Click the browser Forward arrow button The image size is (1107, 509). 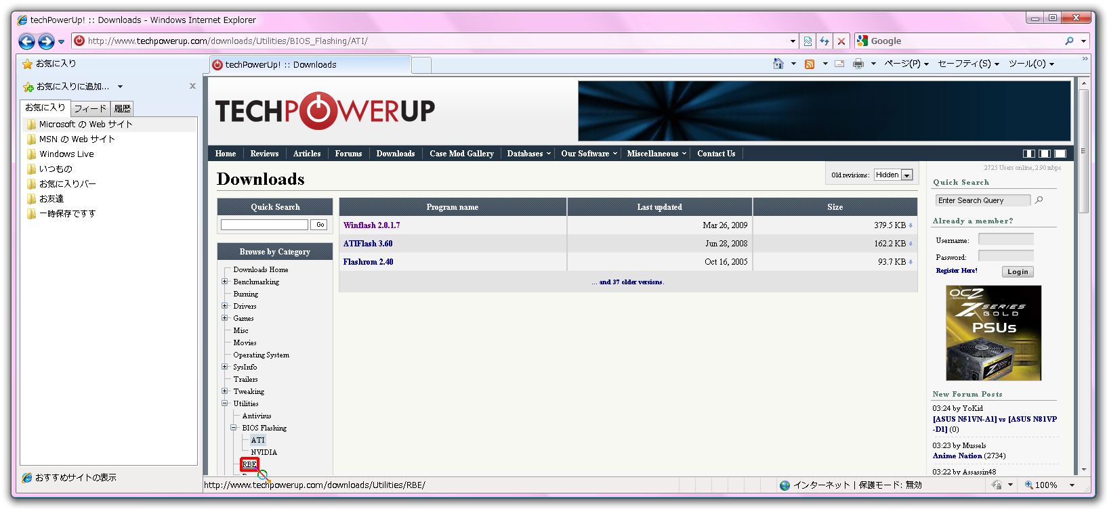coord(46,41)
